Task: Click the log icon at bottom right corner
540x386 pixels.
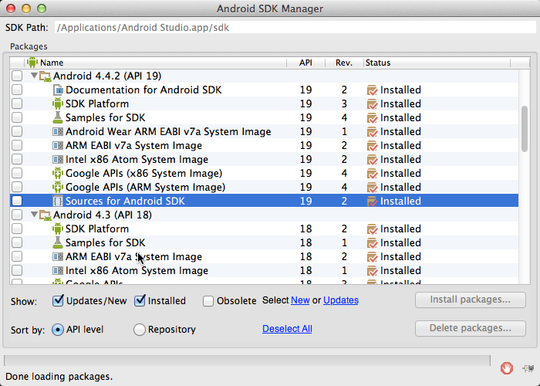Action: pos(528,368)
